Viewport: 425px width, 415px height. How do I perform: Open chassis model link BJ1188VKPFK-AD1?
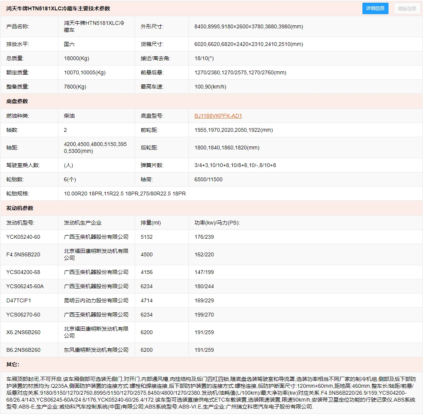[219, 116]
